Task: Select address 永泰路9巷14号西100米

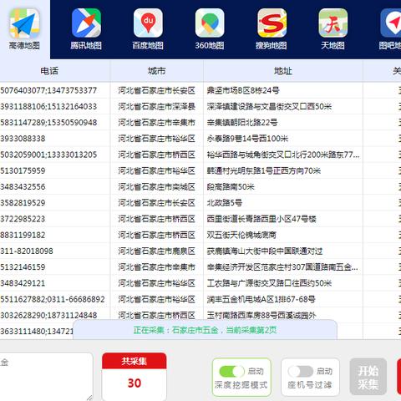Action: tap(247, 139)
